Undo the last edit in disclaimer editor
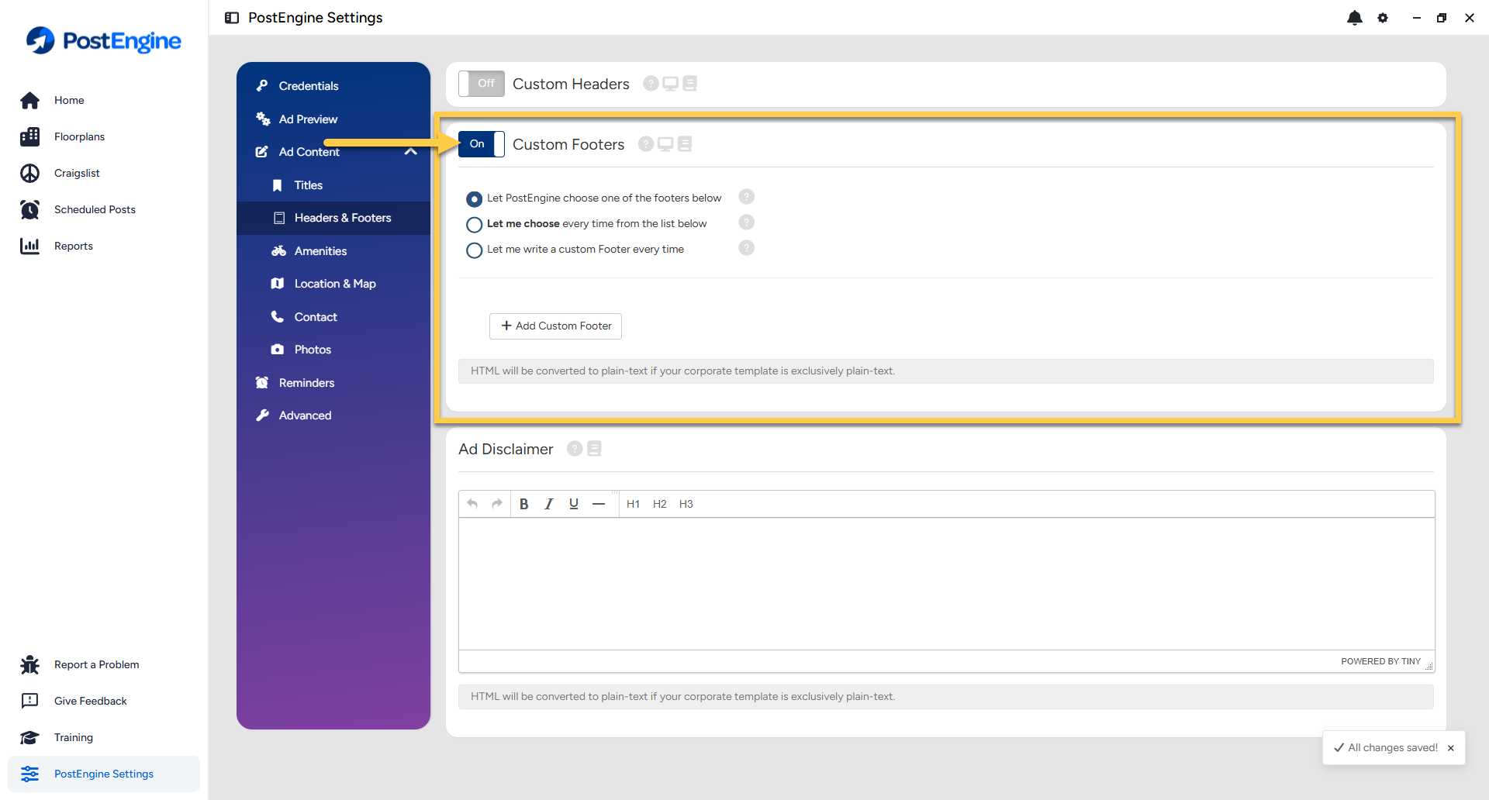 point(472,504)
